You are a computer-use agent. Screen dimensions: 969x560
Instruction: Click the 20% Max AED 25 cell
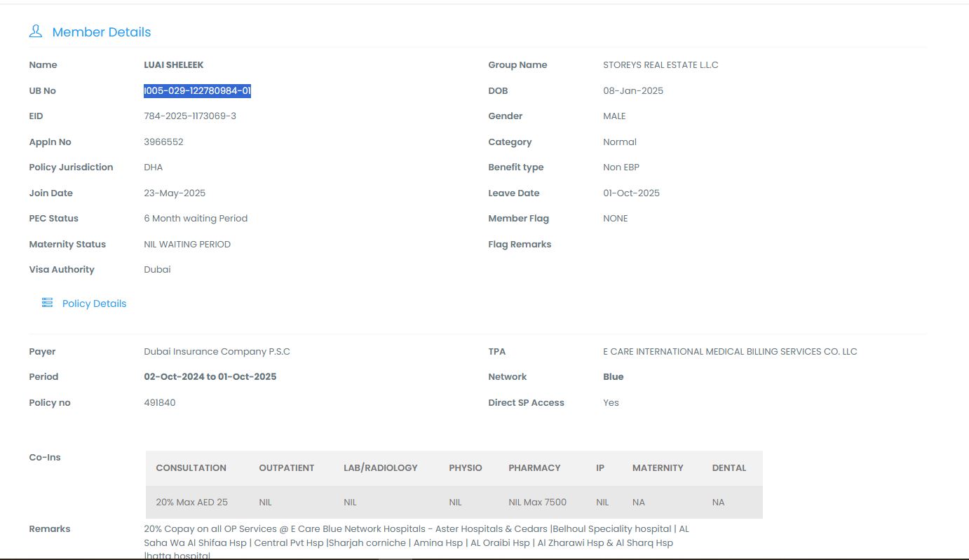point(191,503)
